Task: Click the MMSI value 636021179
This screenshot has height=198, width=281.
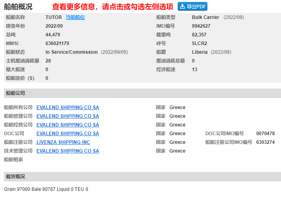Action: pos(57,43)
